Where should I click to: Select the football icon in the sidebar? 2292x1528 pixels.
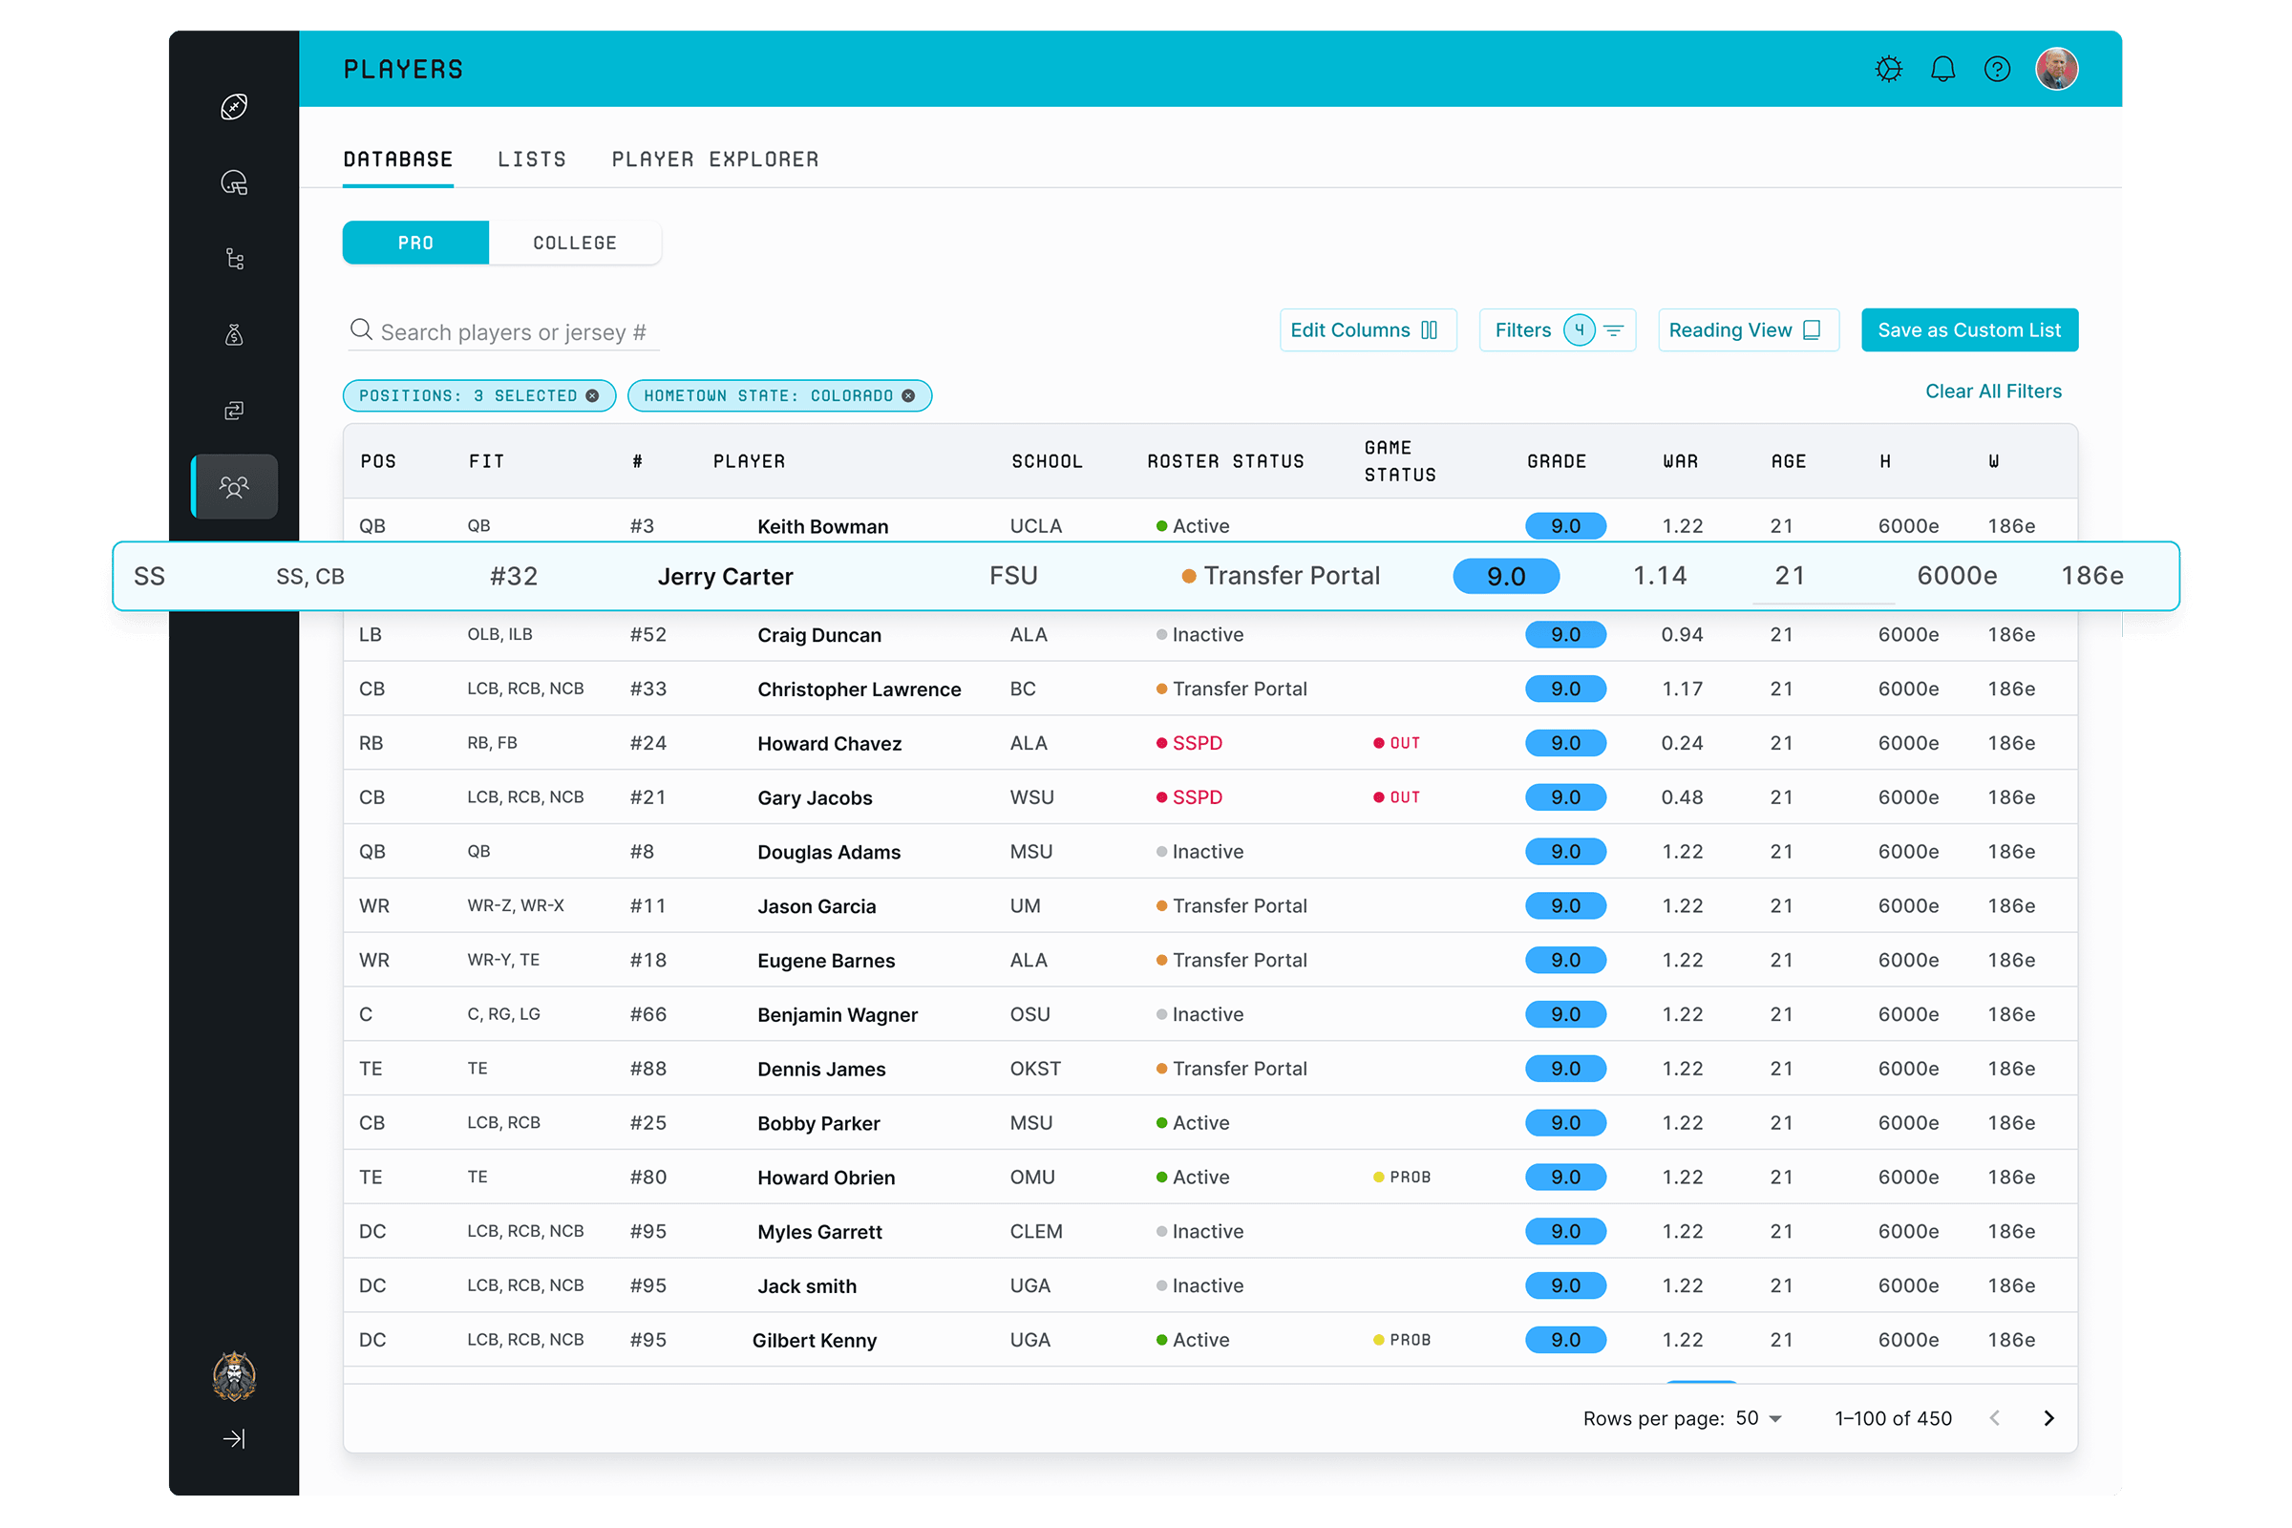234,106
